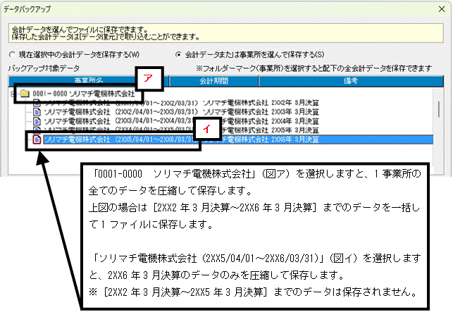
Task: Select folder icon of 0001-0000 ソリマチ電機株式会社
Action: [25, 94]
